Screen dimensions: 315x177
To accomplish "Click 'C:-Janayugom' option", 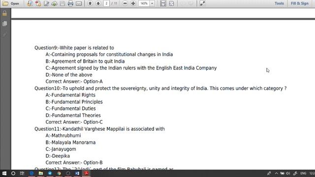I will coord(61,149).
